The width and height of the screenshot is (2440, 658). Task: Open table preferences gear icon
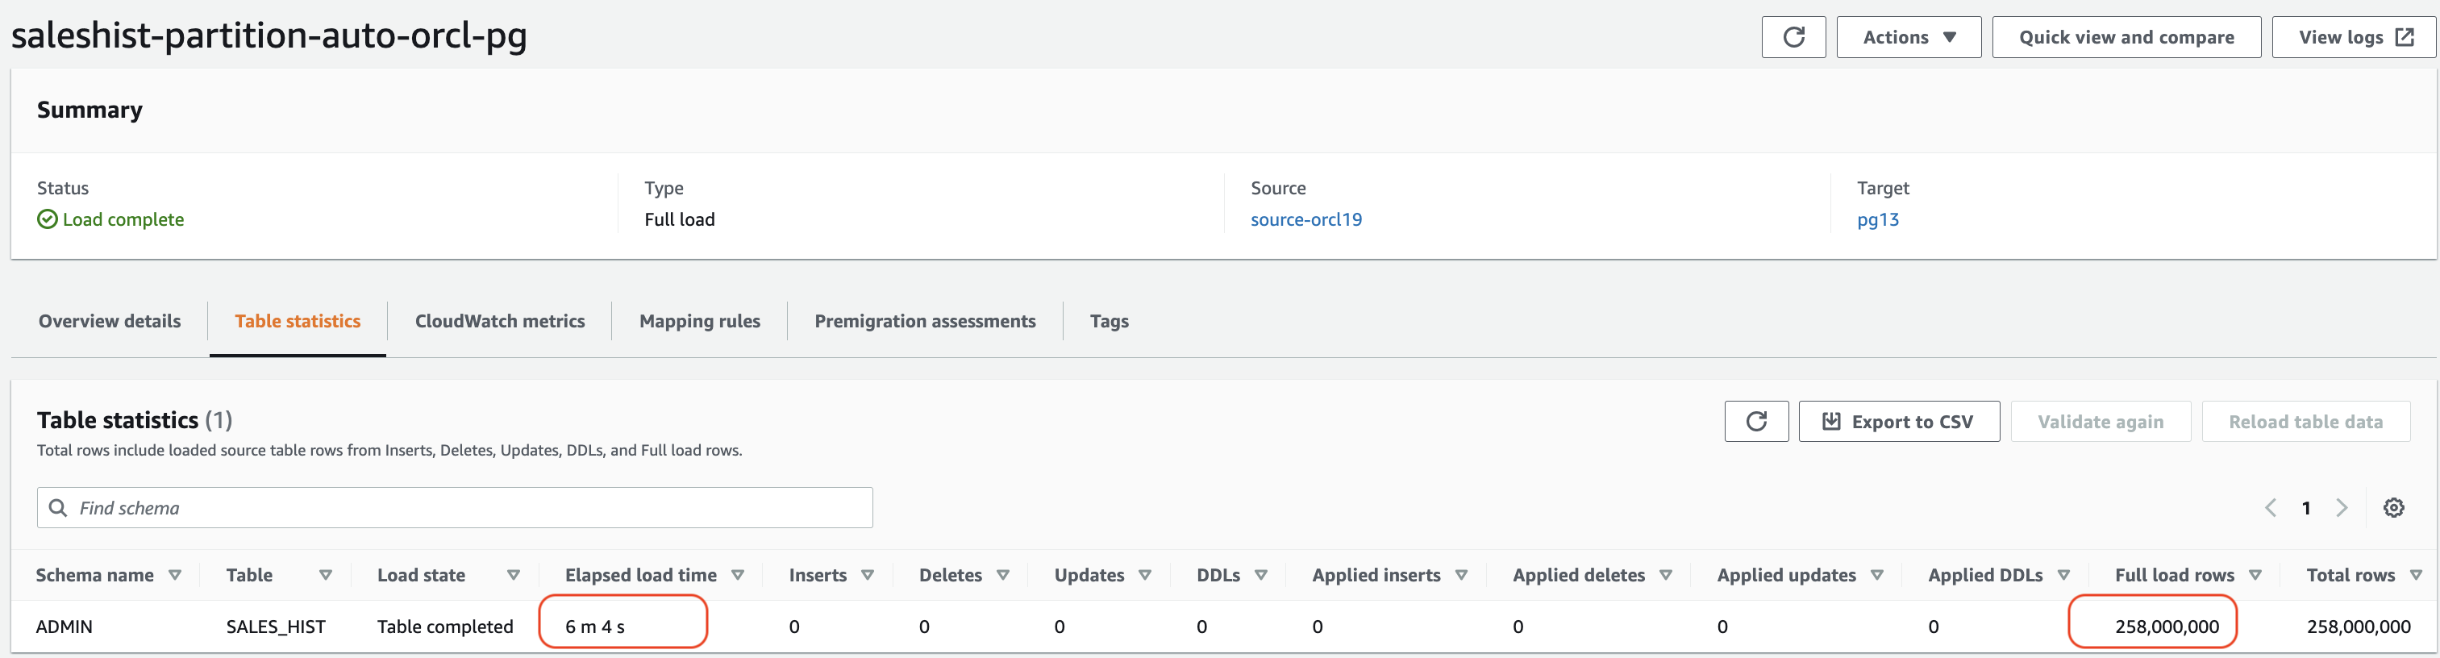click(x=2392, y=507)
